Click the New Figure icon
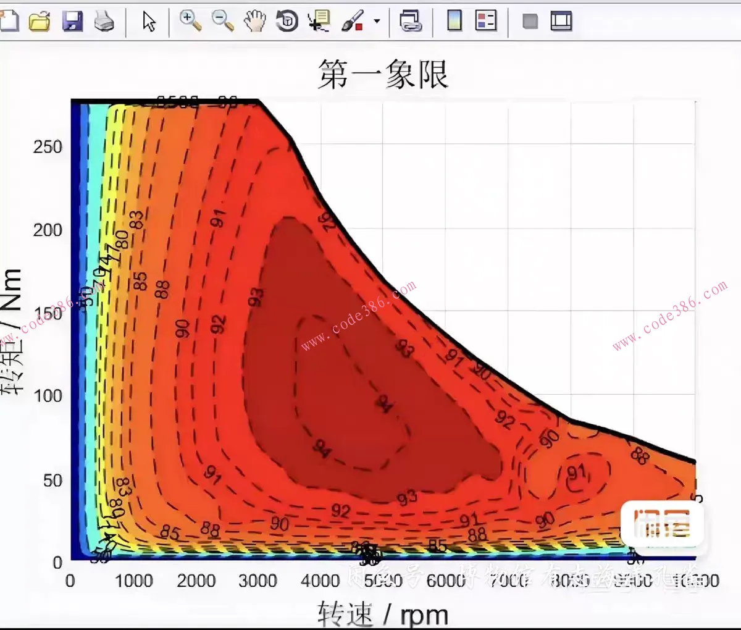Viewport: 741px width, 630px height. click(9, 22)
